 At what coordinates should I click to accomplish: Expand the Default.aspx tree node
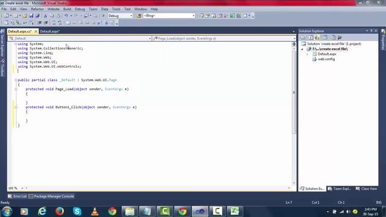coord(307,54)
